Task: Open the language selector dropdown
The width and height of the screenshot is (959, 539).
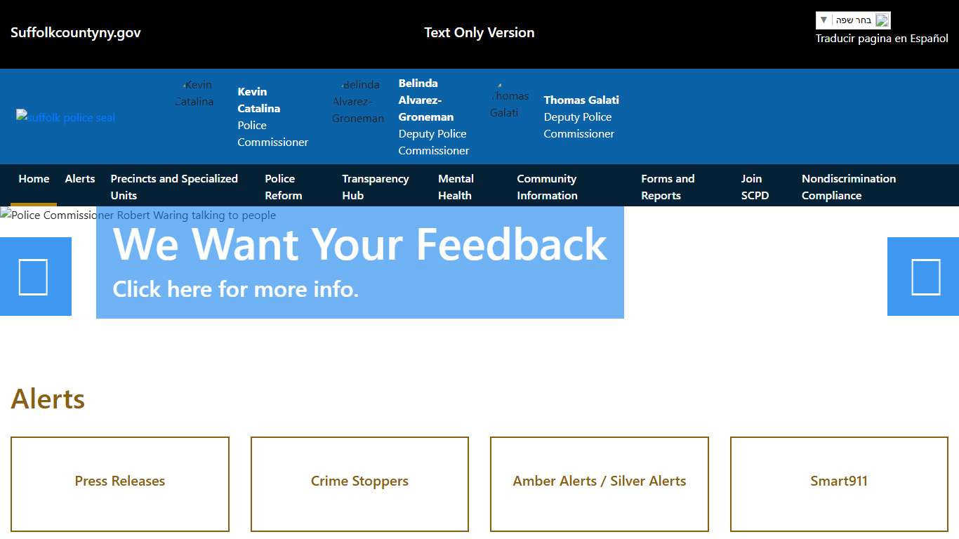Action: point(852,20)
